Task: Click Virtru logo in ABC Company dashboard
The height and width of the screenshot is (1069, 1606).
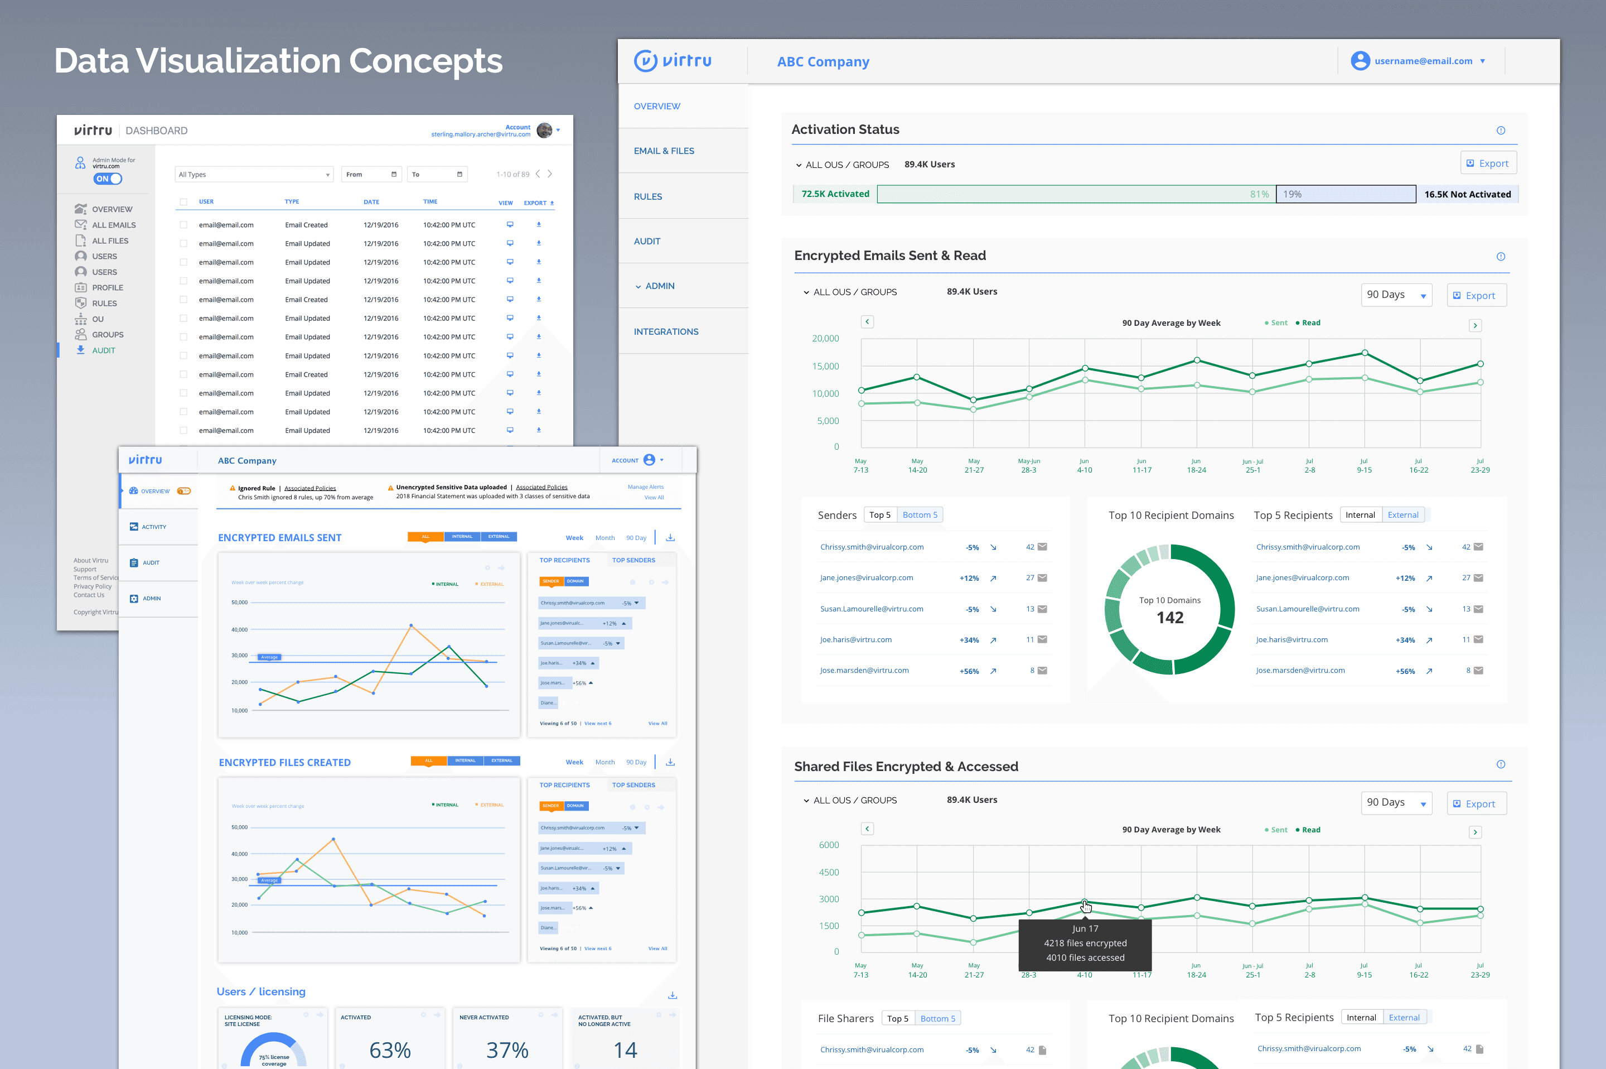Action: pos(673,61)
